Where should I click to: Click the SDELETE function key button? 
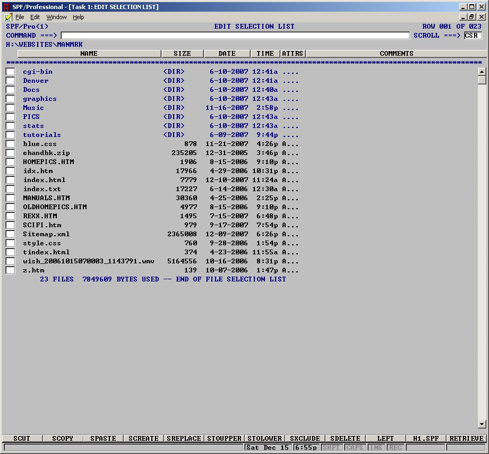[x=345, y=439]
